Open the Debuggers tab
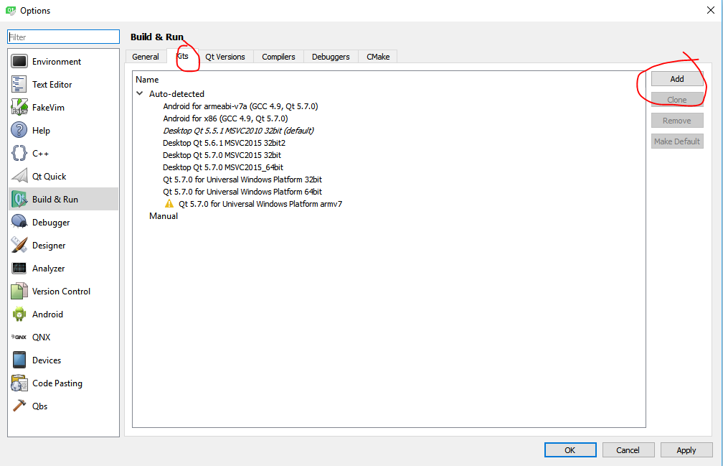723x466 pixels. (331, 57)
